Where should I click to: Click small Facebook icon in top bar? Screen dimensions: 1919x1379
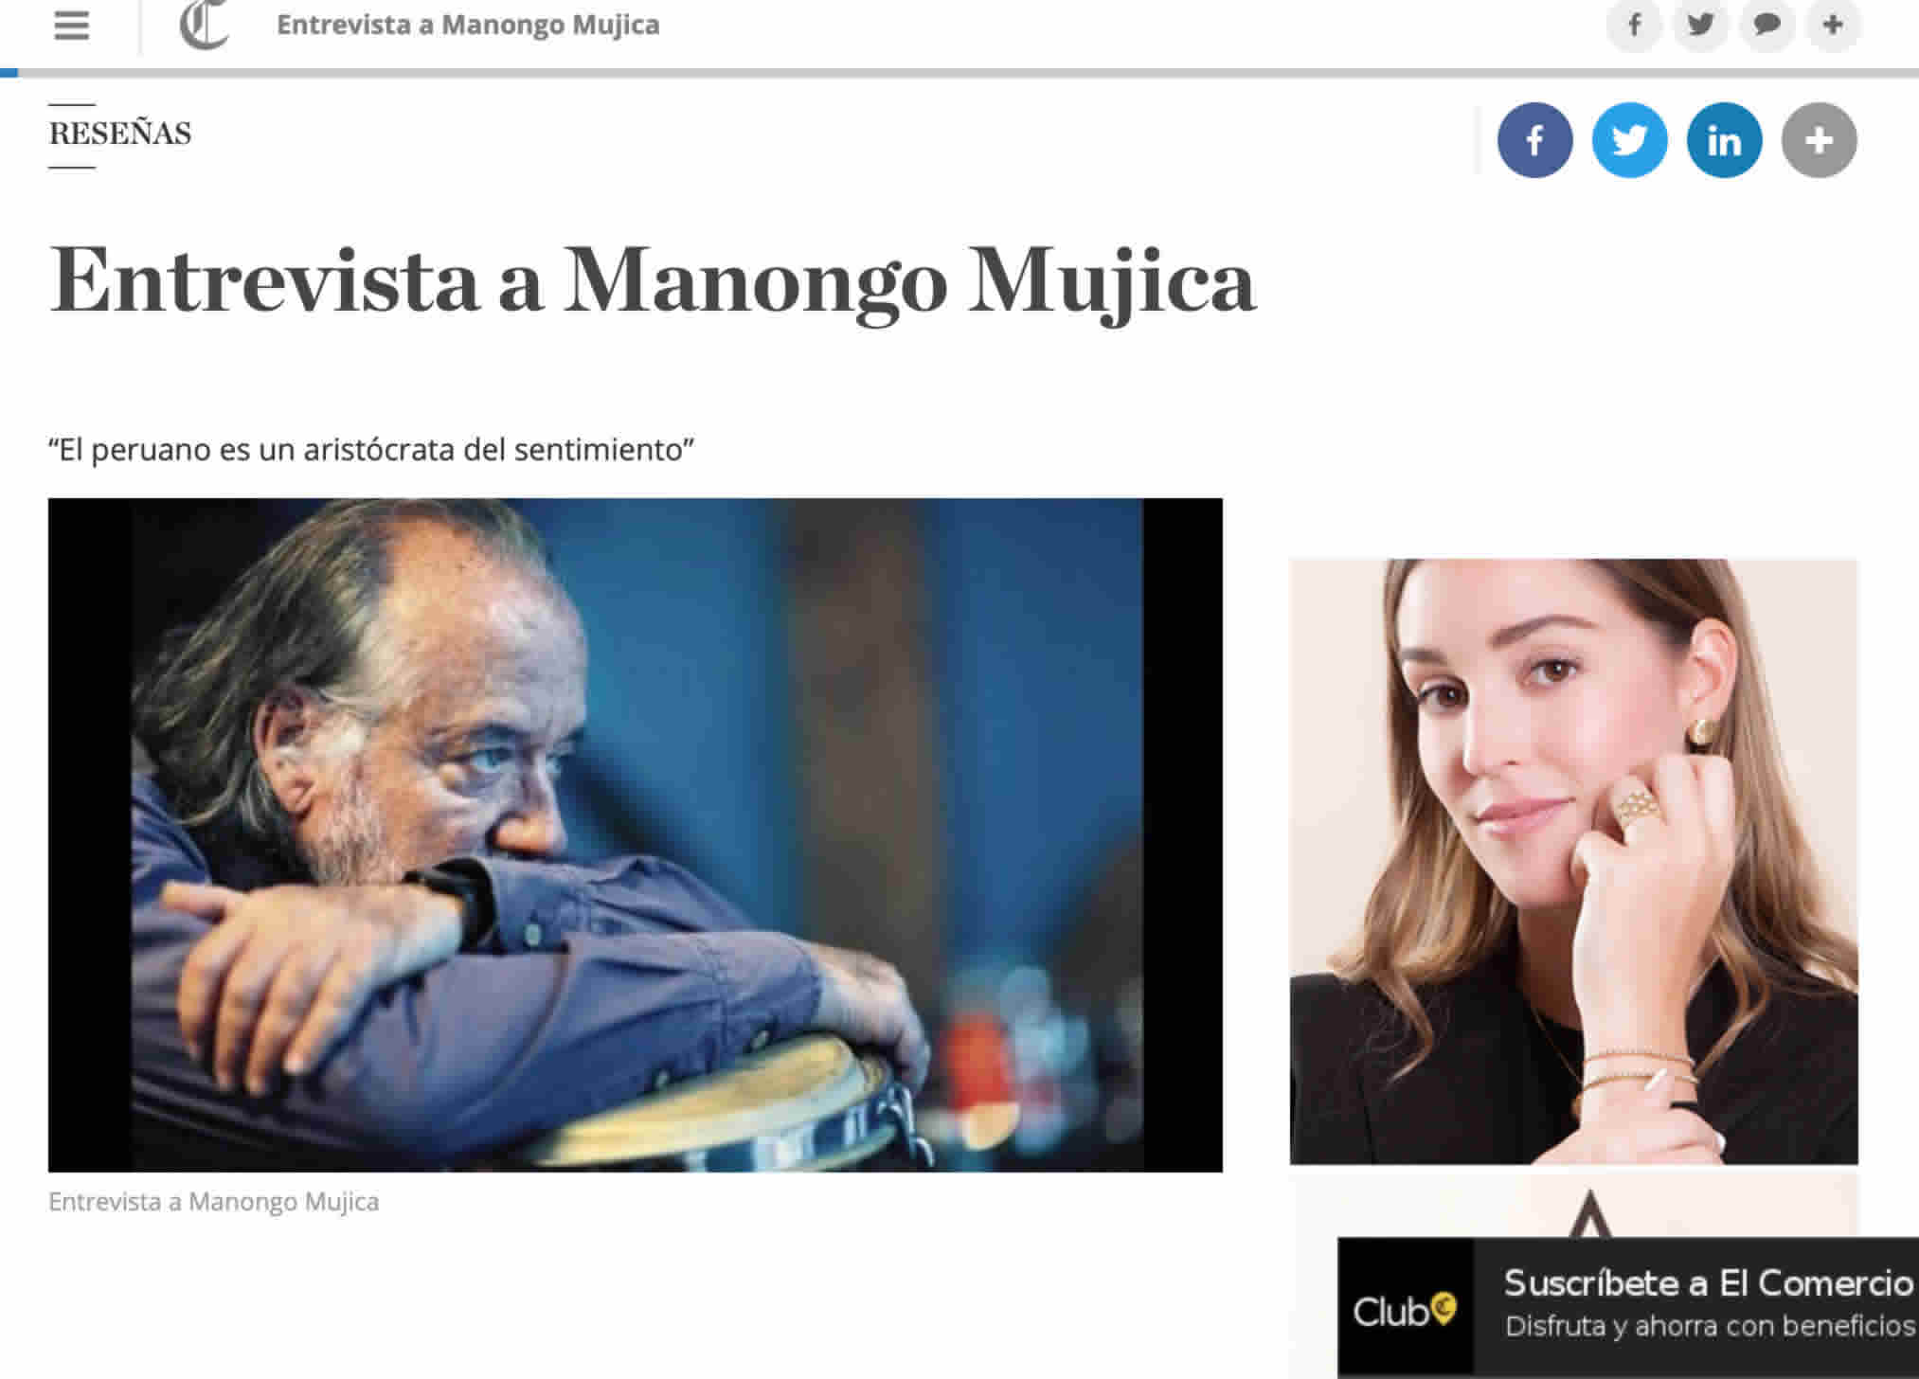click(1634, 25)
